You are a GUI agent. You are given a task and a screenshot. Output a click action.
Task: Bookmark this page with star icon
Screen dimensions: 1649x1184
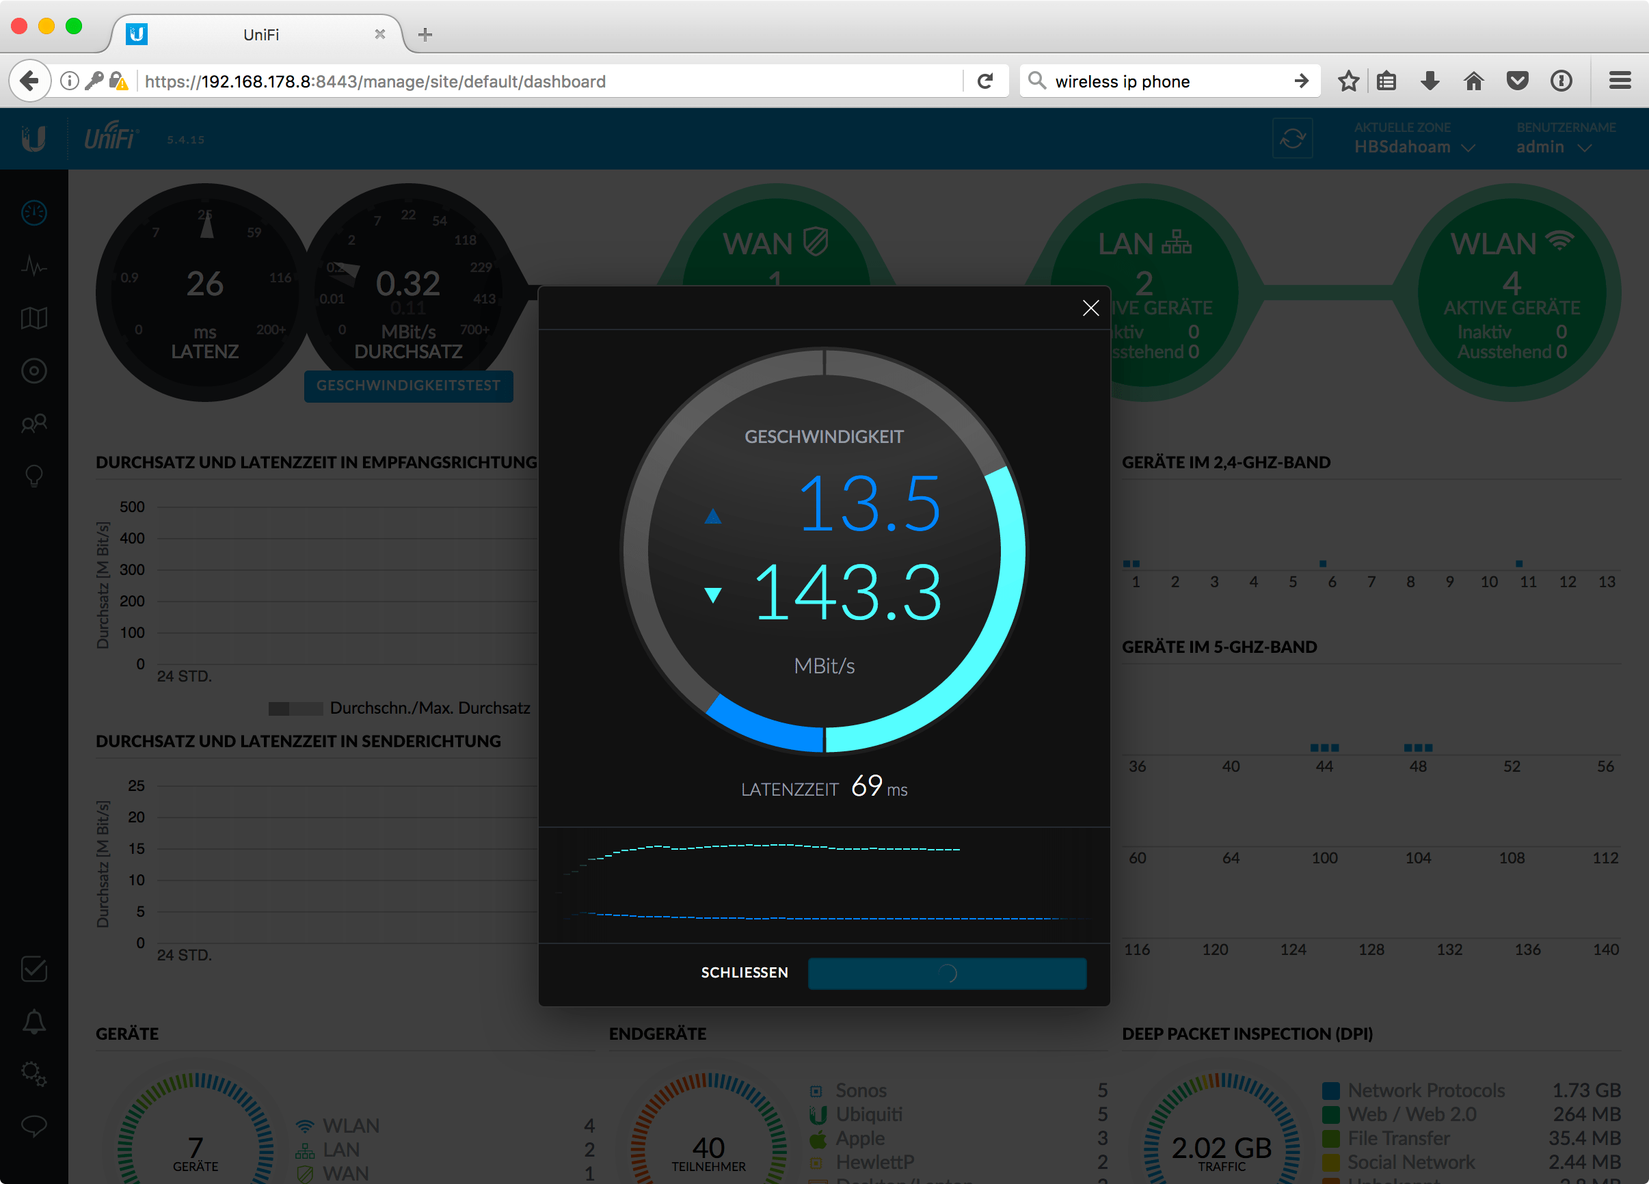1348,81
